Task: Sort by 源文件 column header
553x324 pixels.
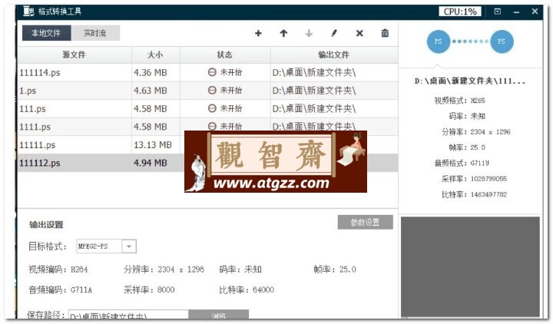Action: 75,55
